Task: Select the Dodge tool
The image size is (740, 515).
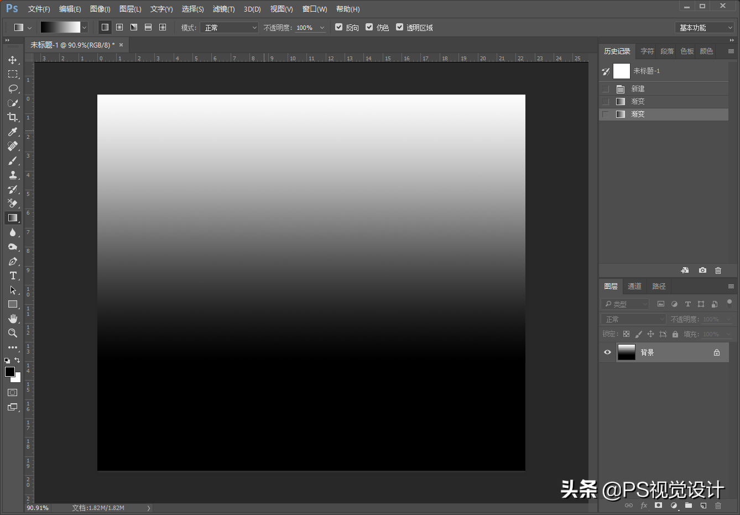Action: [x=13, y=247]
